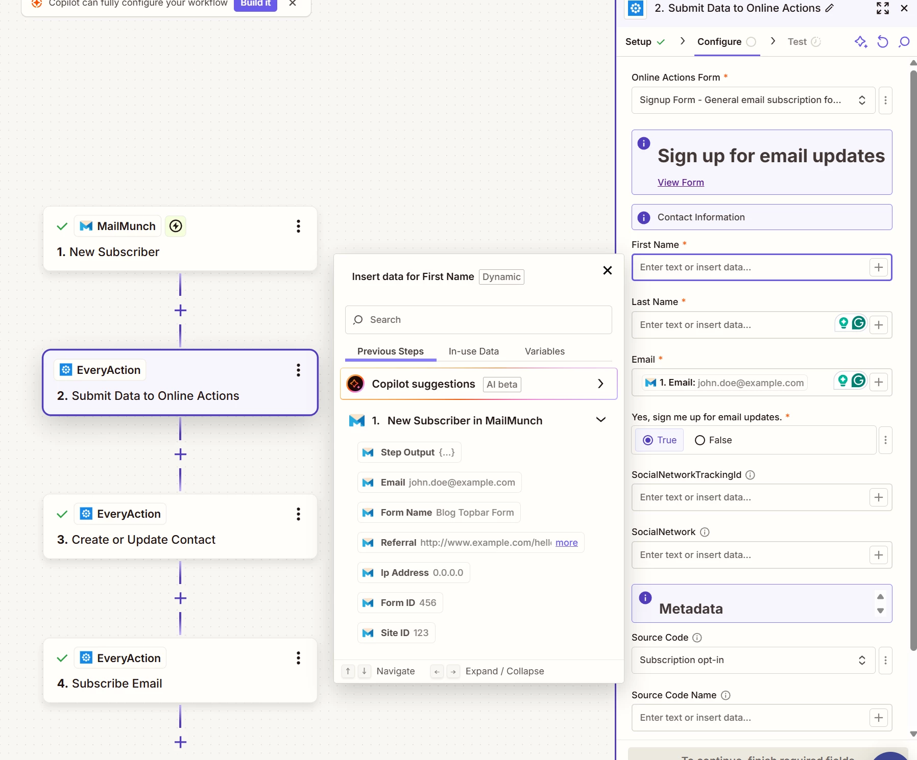Click the lightning trigger icon on MailMunch
The width and height of the screenshot is (917, 760).
176,226
